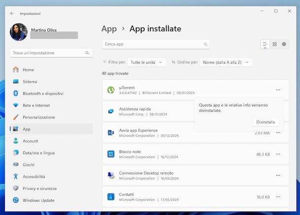Open options menu for Blocco note

click(x=278, y=154)
